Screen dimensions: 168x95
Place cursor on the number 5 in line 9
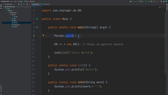tap(78, 36)
